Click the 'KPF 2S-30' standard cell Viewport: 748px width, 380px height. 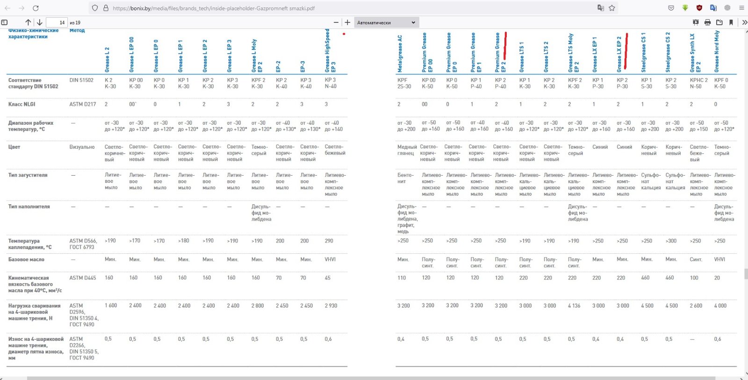click(x=404, y=83)
